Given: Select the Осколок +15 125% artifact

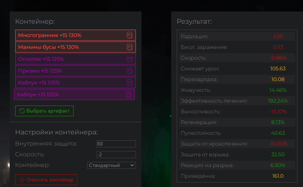Looking at the screenshot, I should [75, 59].
